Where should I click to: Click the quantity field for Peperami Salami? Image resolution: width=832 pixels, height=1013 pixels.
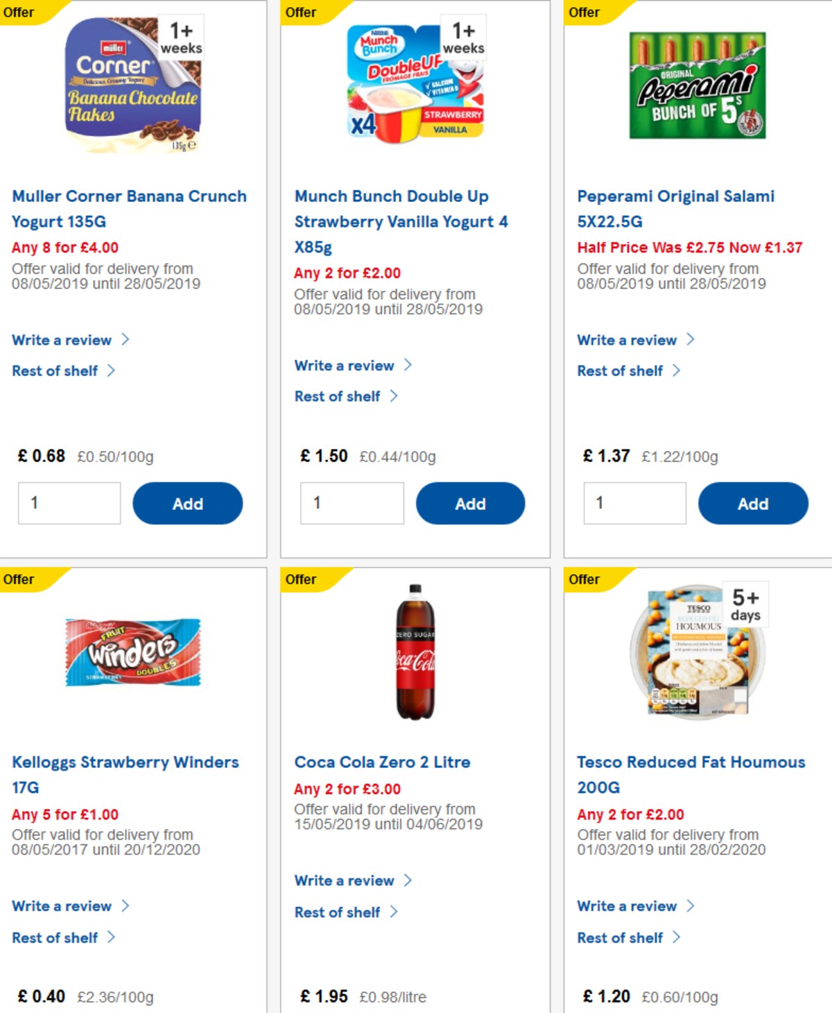(x=634, y=502)
